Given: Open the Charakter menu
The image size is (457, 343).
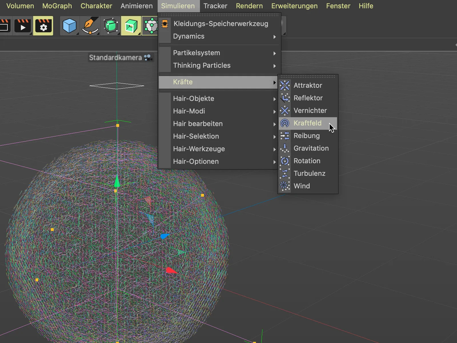Looking at the screenshot, I should 96,6.
